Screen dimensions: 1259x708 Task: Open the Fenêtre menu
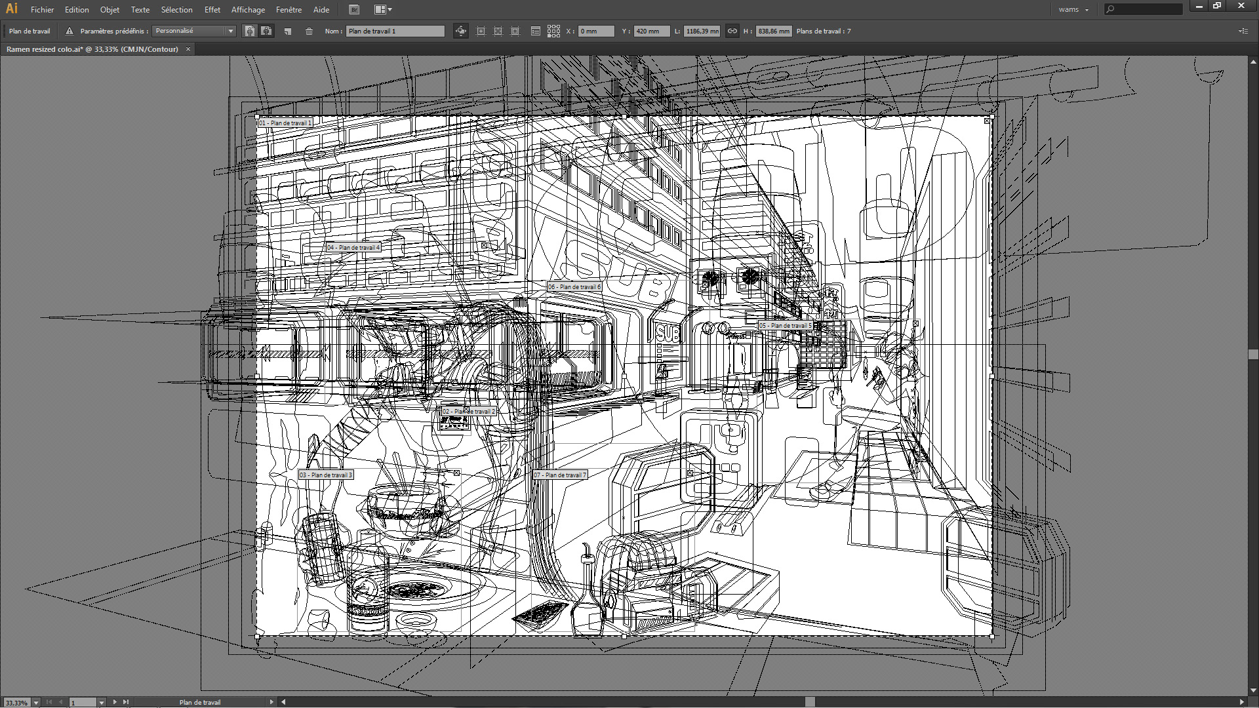[289, 9]
